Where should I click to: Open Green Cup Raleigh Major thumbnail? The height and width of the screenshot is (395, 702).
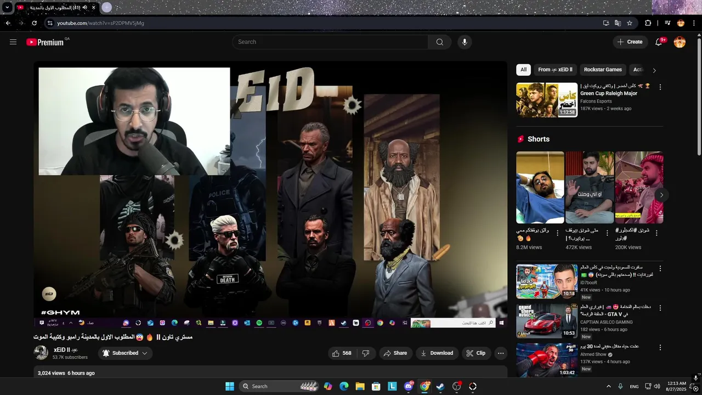[x=547, y=100]
